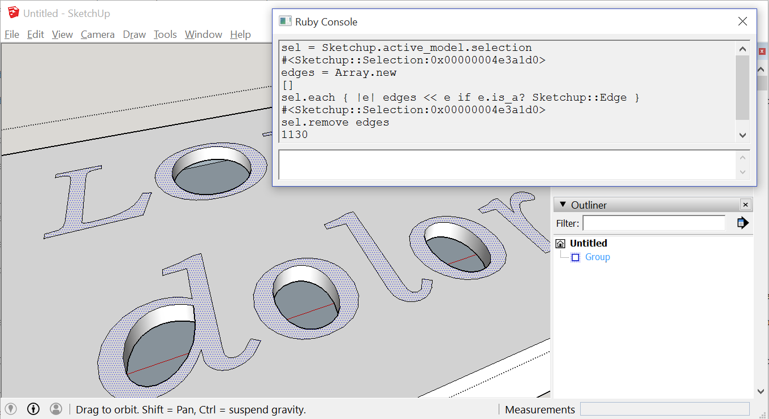This screenshot has height=419, width=769.
Task: Open the Outliner details menu arrow
Action: tap(742, 223)
